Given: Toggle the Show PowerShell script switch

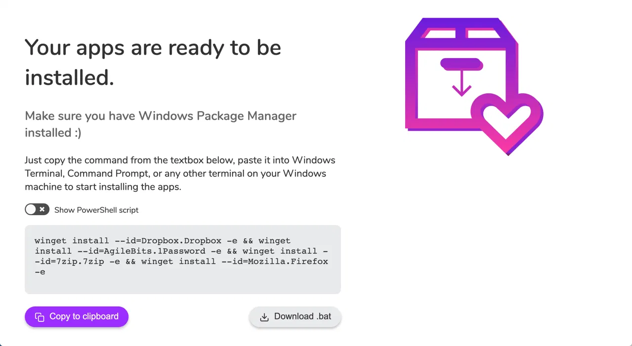Looking at the screenshot, I should [37, 209].
